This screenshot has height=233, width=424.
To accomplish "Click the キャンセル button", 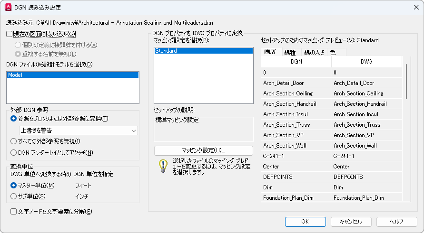I will tap(351, 222).
